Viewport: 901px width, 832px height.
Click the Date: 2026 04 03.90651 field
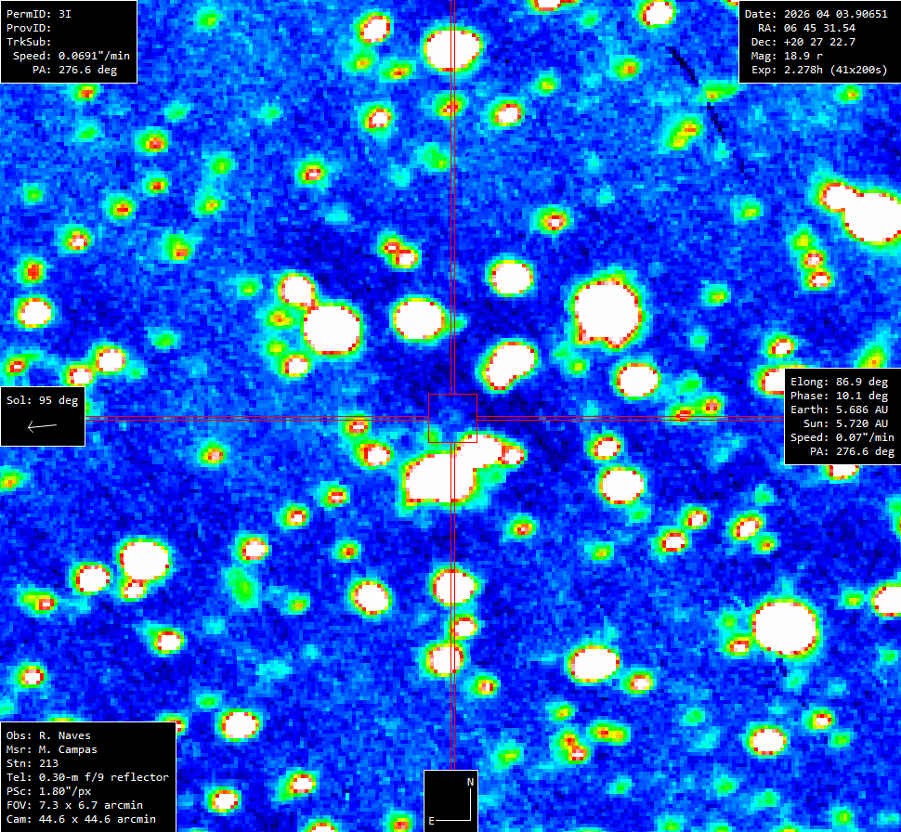pyautogui.click(x=816, y=14)
